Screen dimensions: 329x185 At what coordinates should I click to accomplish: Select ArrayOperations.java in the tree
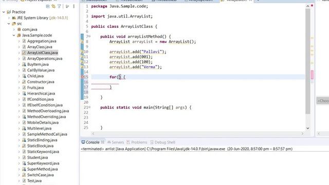45,59
